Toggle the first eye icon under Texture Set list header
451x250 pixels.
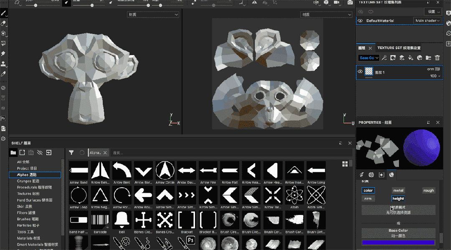361,12
